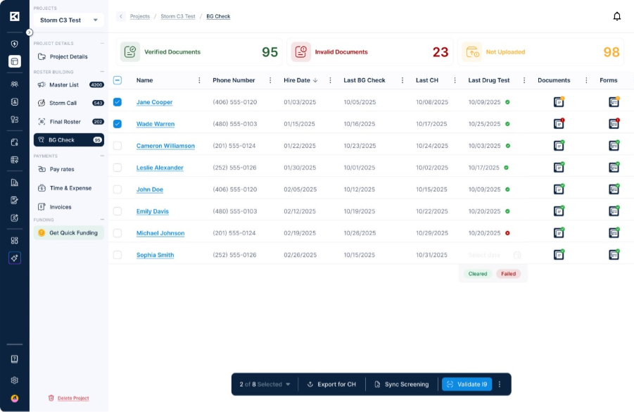
Task: Click the select-all header checkbox
Action: tap(118, 80)
